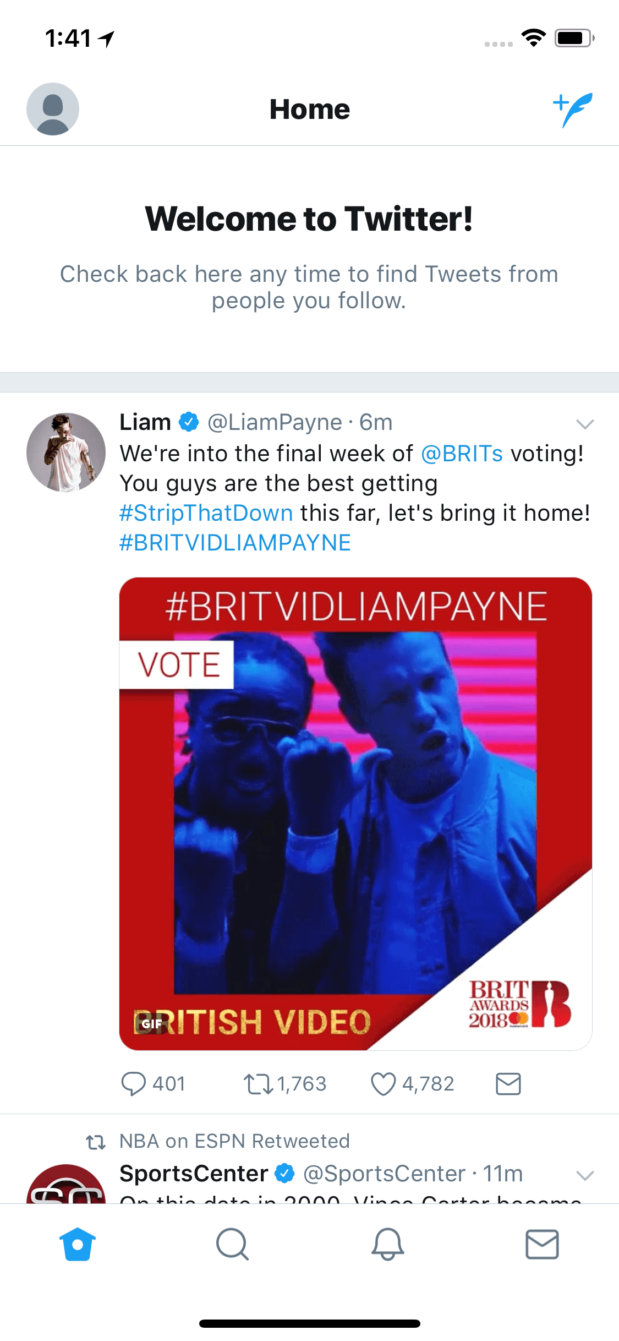
Task: Open the #StripThatDown hashtag
Action: point(206,513)
